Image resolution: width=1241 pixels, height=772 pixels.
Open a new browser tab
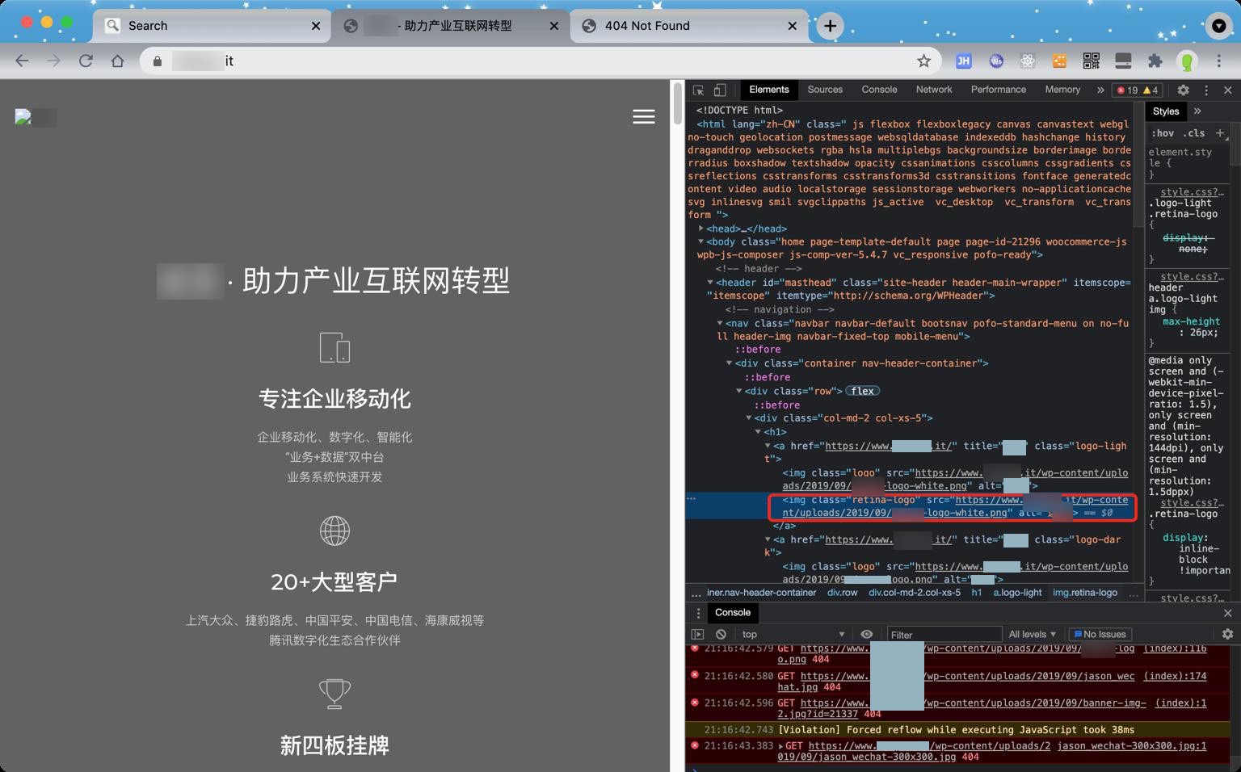(x=830, y=26)
